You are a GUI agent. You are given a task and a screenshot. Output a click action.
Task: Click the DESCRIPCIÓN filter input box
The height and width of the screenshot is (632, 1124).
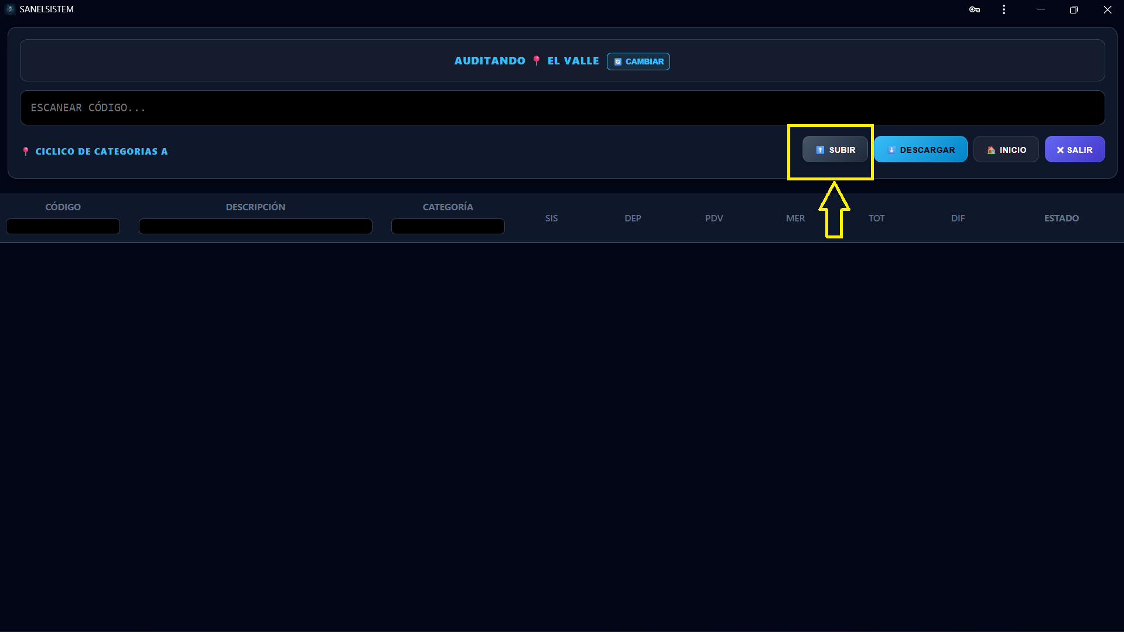[255, 226]
